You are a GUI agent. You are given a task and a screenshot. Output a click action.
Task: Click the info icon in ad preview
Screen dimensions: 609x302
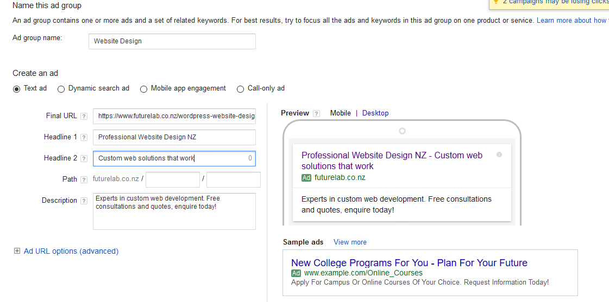point(499,155)
